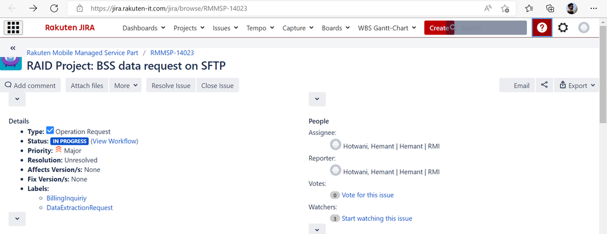Open the Projects menu
The width and height of the screenshot is (607, 234).
tap(189, 28)
